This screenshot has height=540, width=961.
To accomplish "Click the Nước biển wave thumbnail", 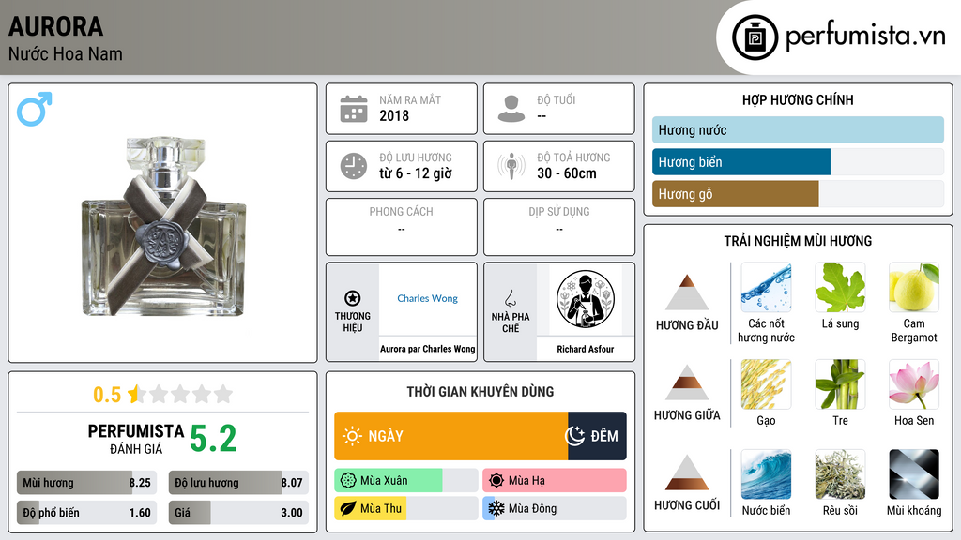I will (x=766, y=474).
